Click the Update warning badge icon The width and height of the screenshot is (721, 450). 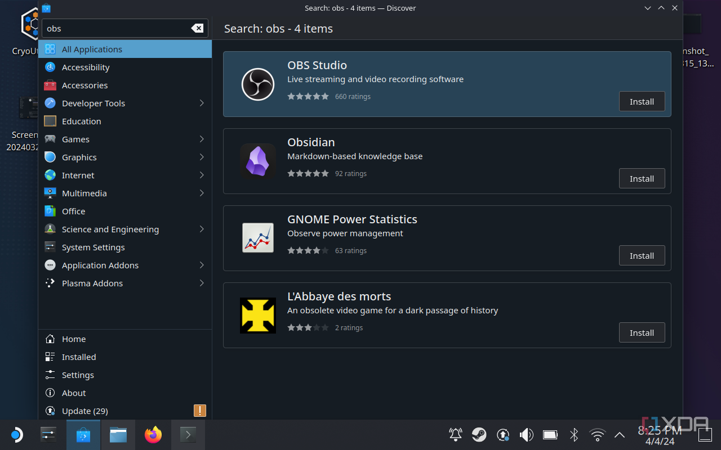click(199, 411)
